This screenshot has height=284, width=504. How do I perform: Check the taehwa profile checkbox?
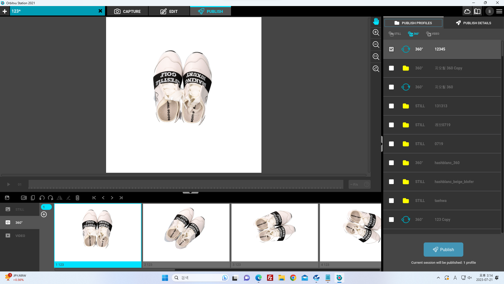[x=391, y=201]
